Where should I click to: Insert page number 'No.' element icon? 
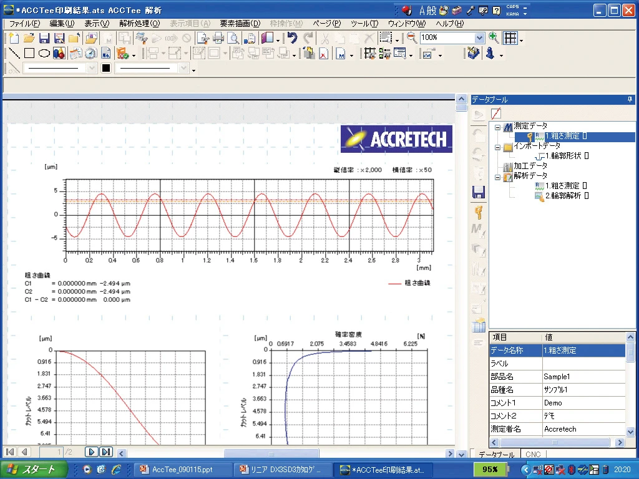(106, 54)
